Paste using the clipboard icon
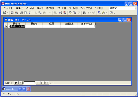Viewport: 139px width, 97px height. coord(44,13)
